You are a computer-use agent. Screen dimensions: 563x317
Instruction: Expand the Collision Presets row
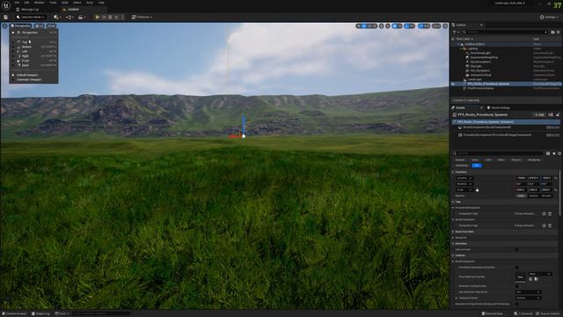tap(457, 298)
